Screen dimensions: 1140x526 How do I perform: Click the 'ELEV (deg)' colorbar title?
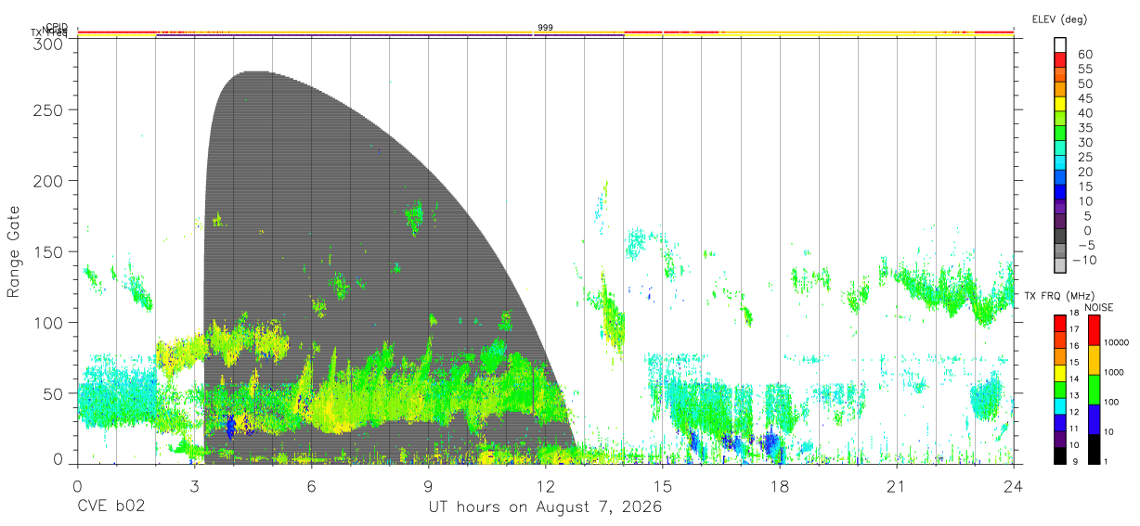click(x=1059, y=19)
